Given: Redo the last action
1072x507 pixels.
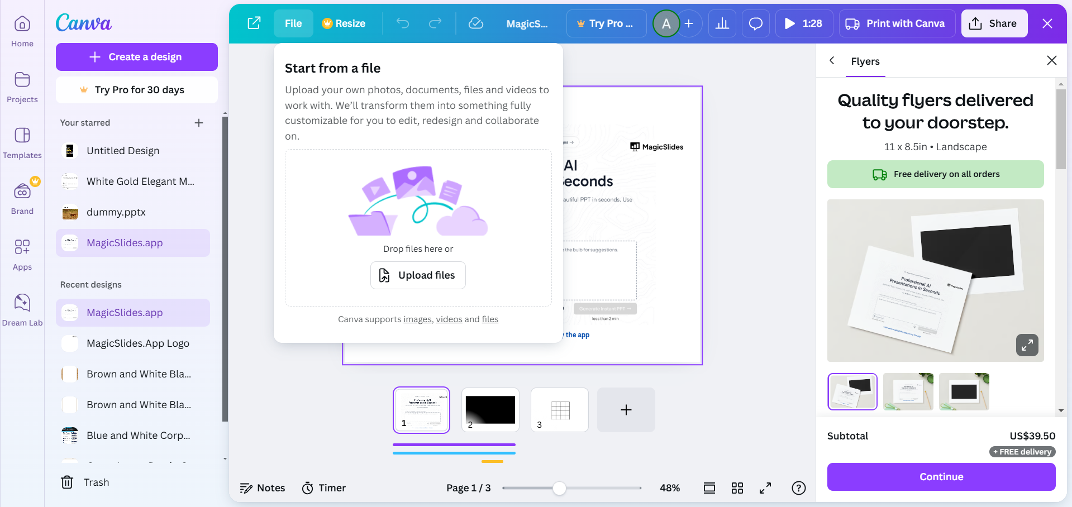Looking at the screenshot, I should tap(435, 23).
